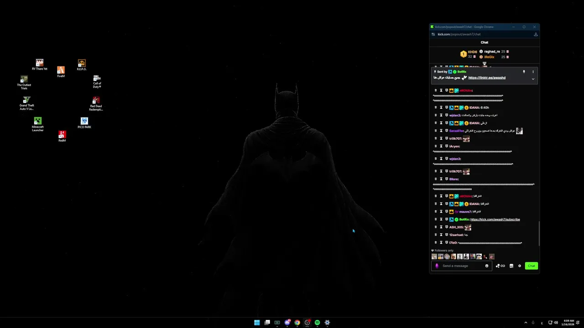Open volume control in system tray

[x=556, y=323]
